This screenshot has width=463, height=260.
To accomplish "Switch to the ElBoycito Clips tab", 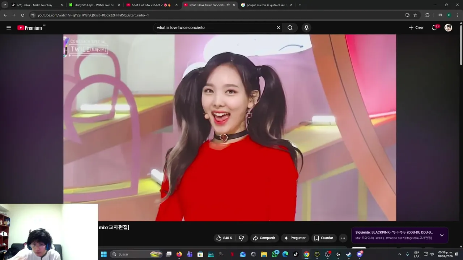I will click(x=94, y=5).
